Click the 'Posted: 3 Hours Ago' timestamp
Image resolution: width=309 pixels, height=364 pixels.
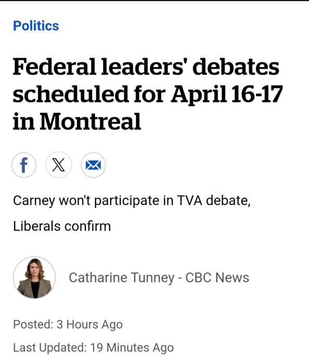pos(68,324)
